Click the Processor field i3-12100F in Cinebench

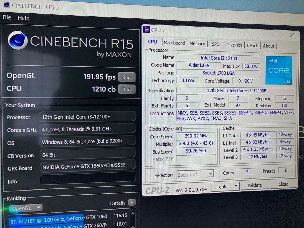tap(88, 117)
